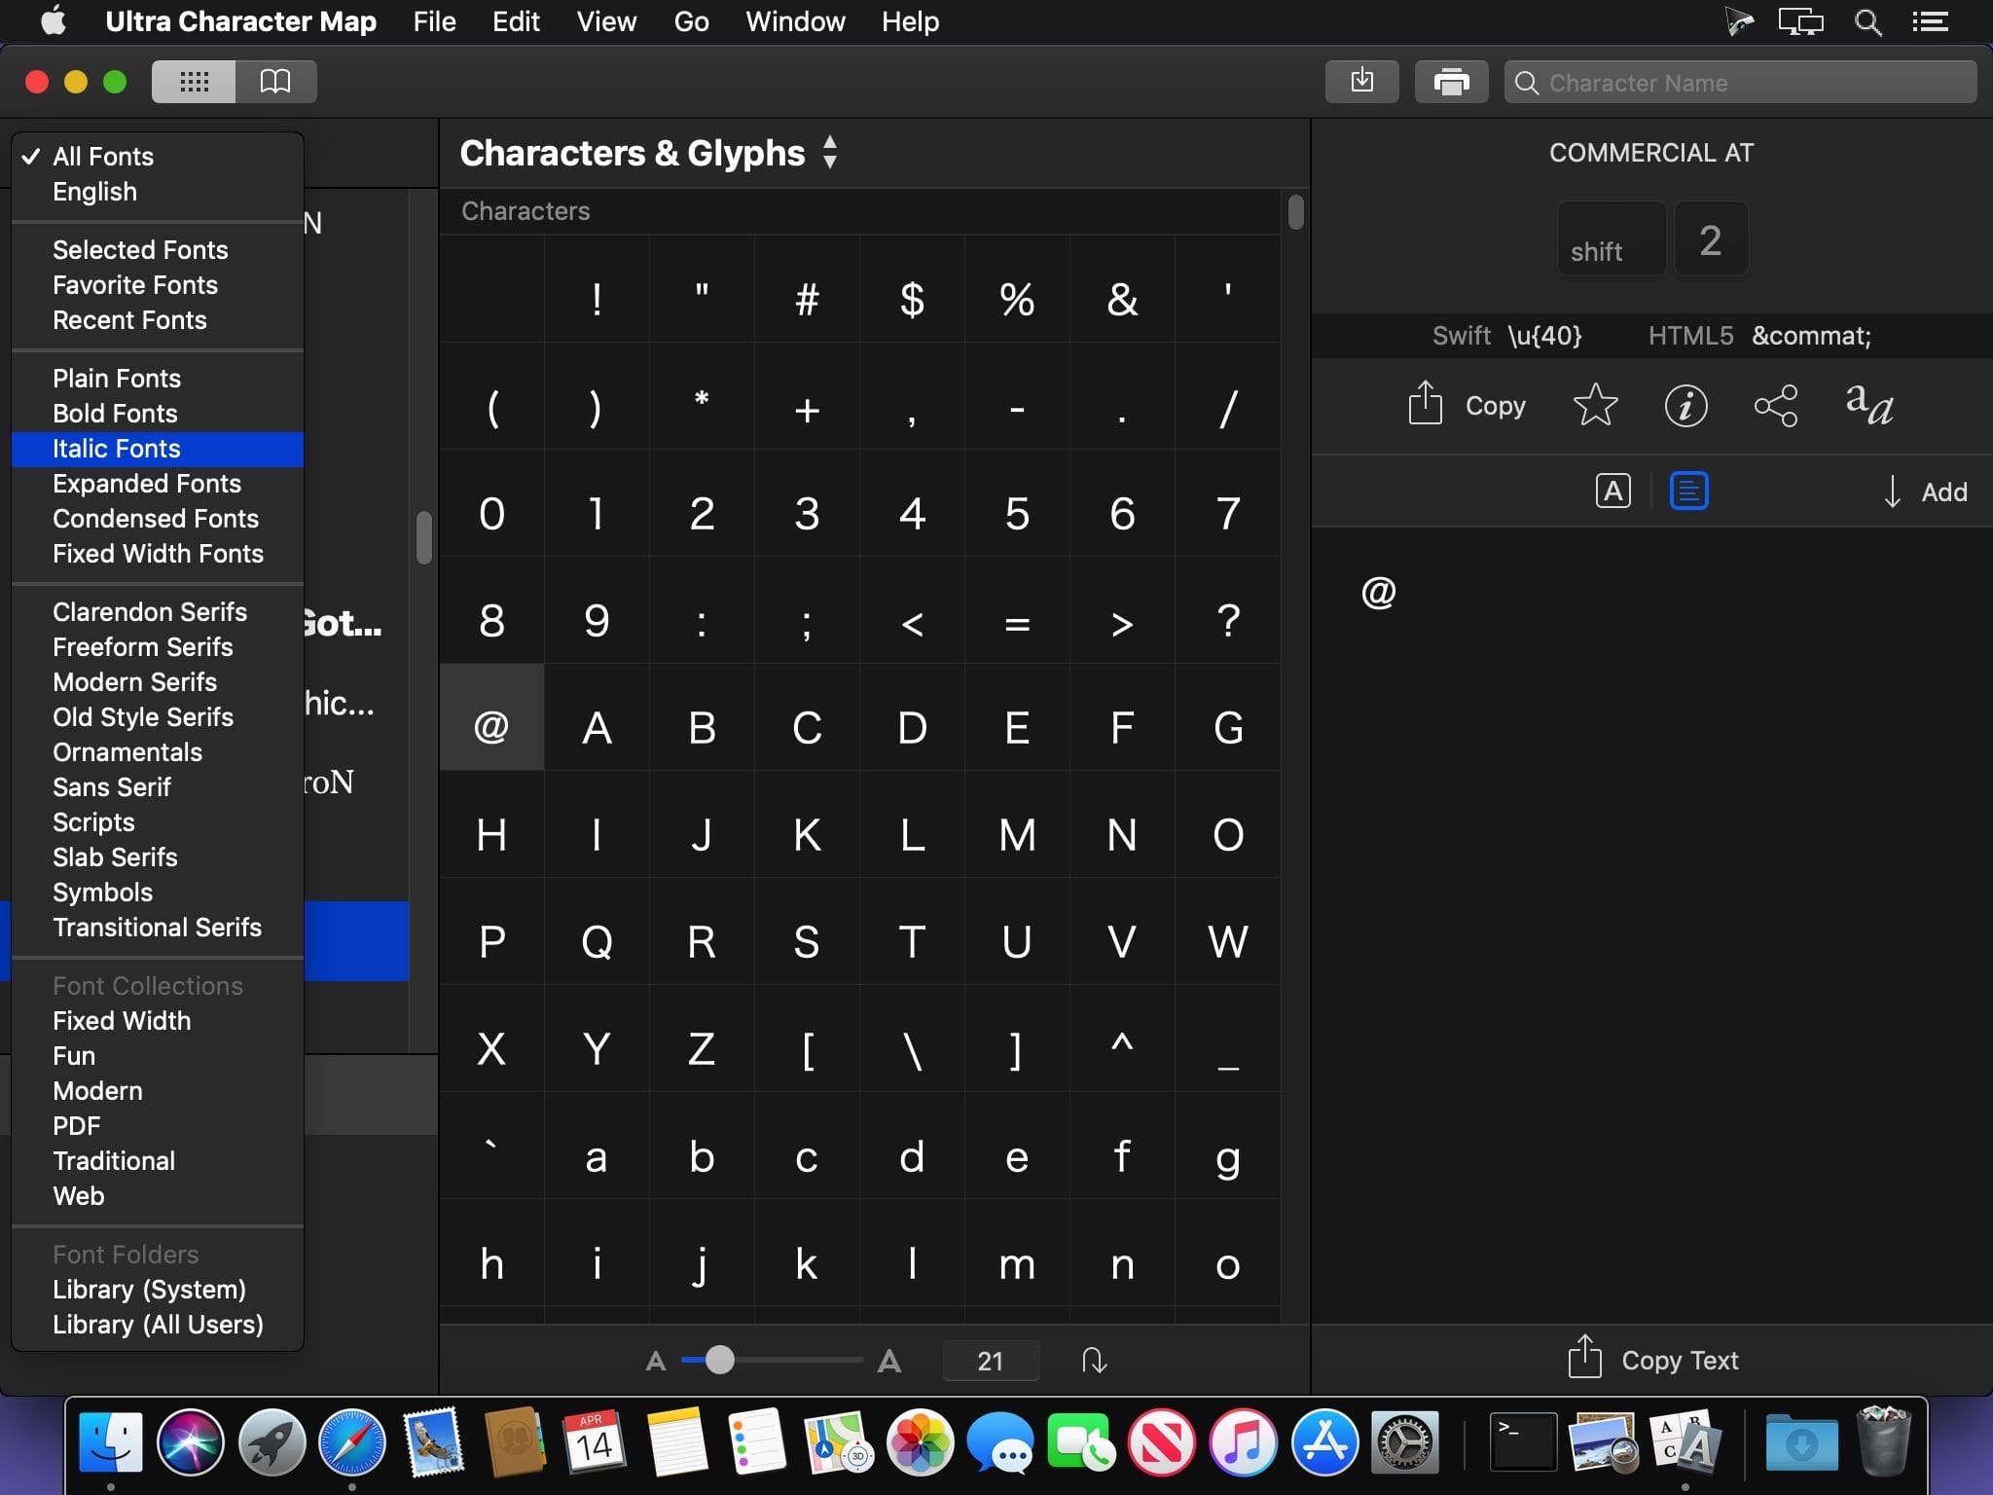Screen dimensions: 1993x1495
Task: Open the View menu in menu bar
Action: point(606,21)
